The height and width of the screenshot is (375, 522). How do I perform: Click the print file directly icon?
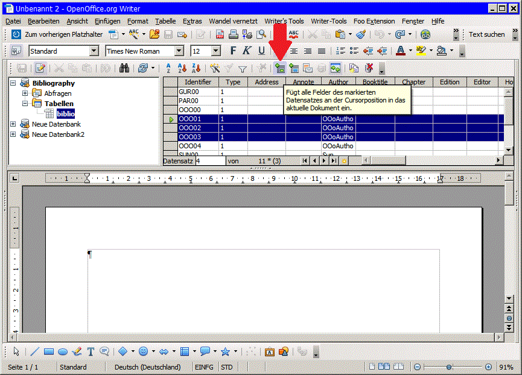click(x=233, y=34)
